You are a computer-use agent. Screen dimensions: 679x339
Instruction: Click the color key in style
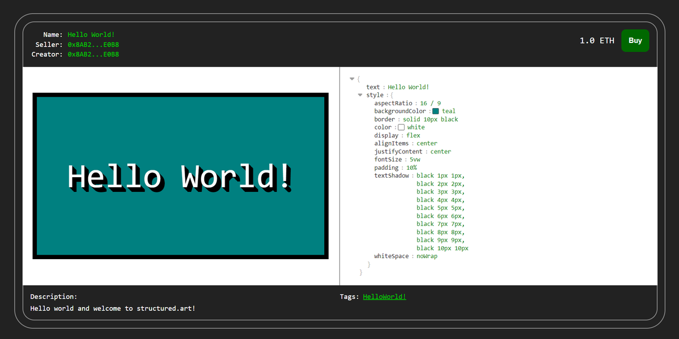click(x=383, y=127)
